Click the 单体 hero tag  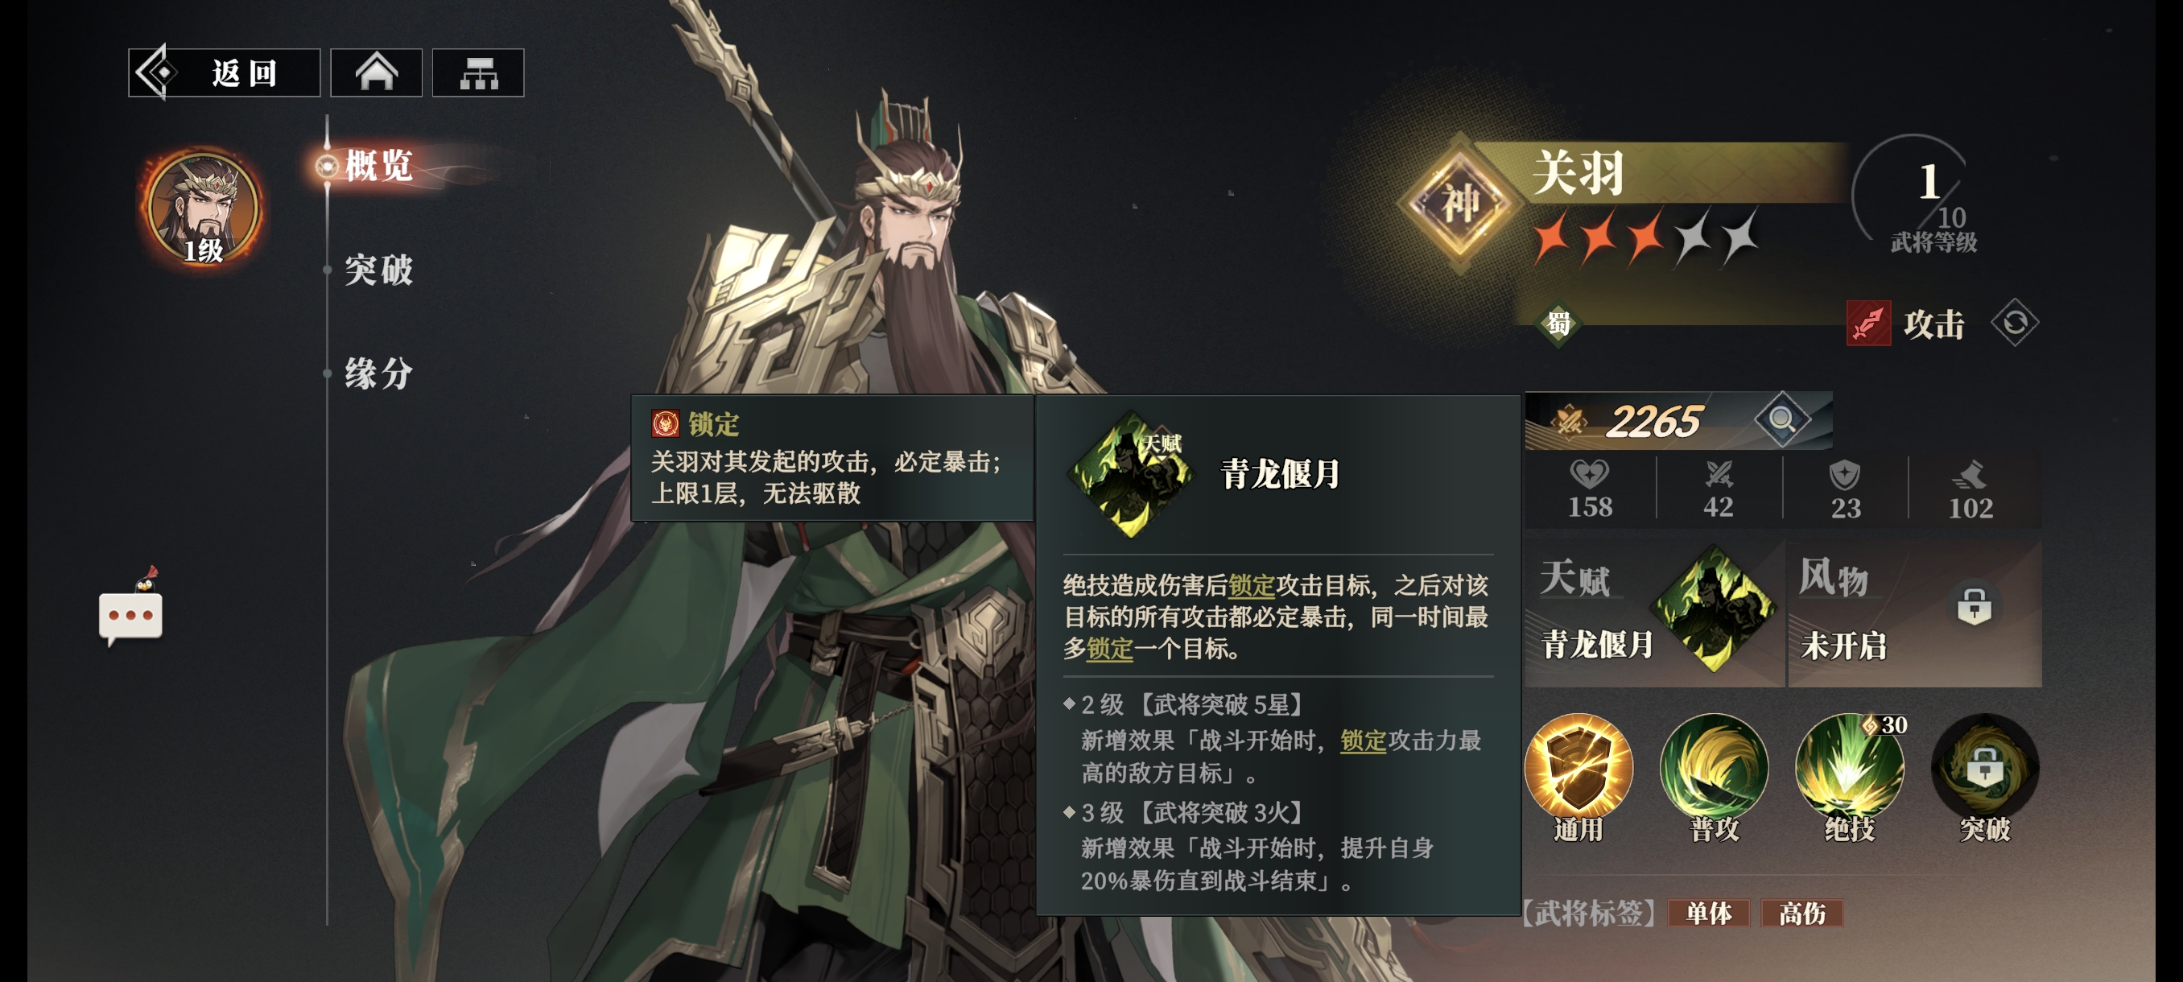[x=1708, y=913]
